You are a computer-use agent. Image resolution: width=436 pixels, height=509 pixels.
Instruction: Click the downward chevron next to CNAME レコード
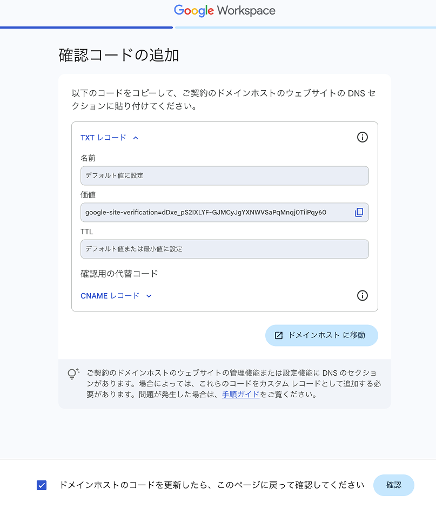coord(149,296)
